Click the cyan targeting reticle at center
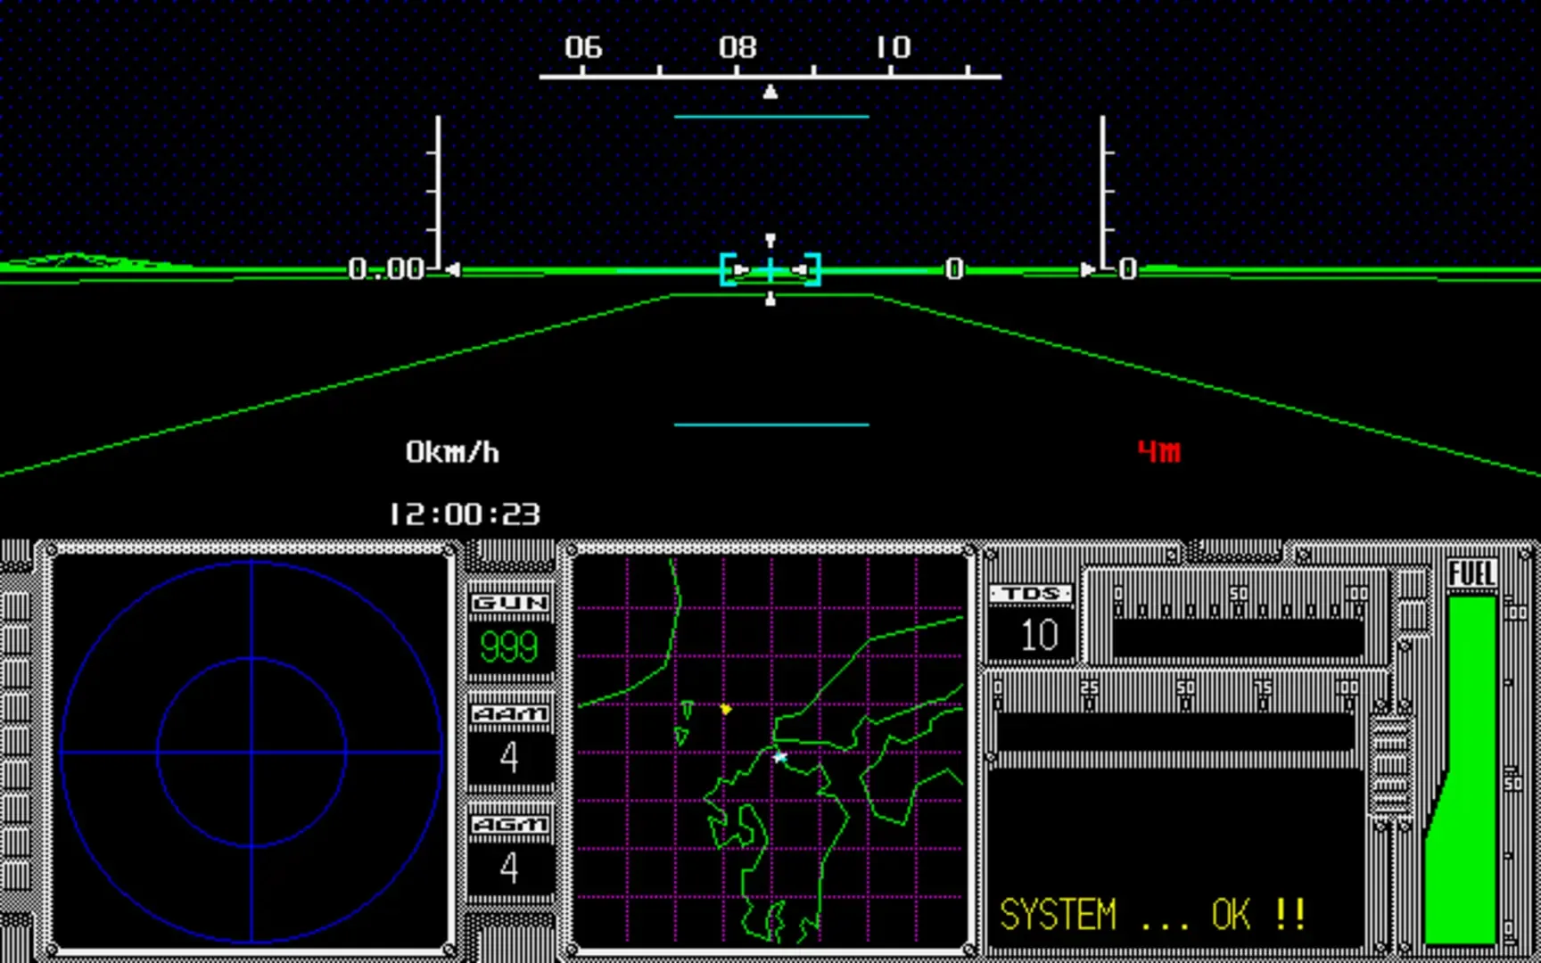The width and height of the screenshot is (1541, 963). [x=770, y=269]
